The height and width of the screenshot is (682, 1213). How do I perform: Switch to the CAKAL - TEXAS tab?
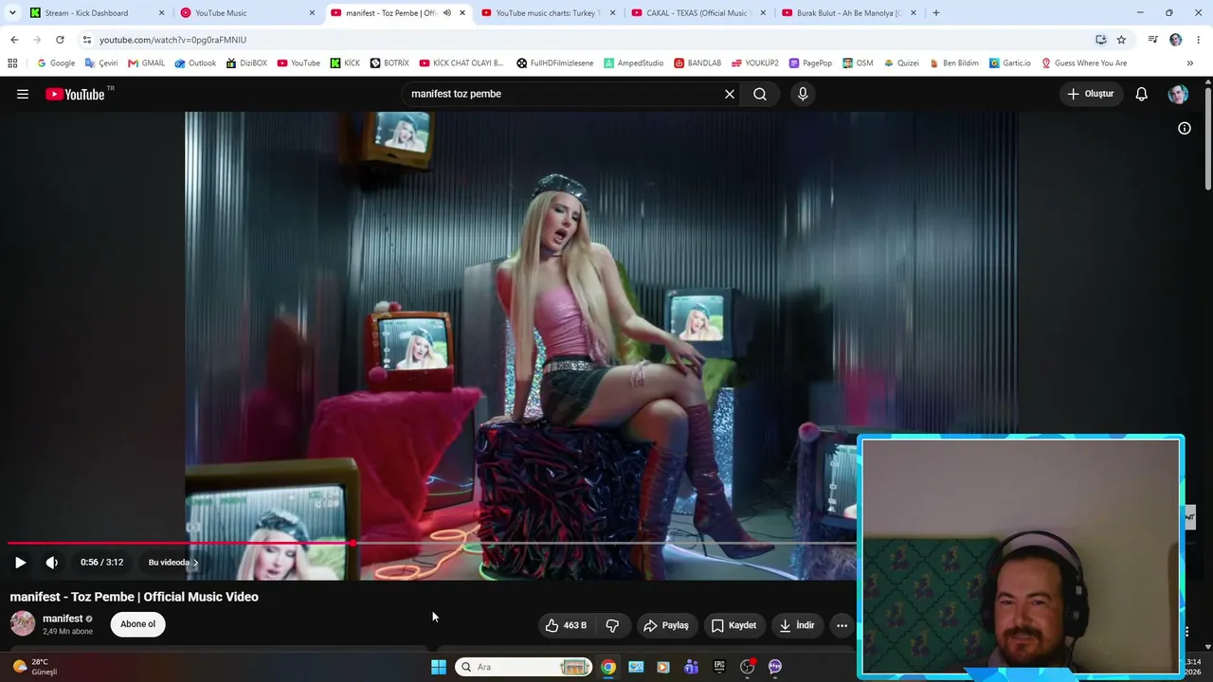699,13
